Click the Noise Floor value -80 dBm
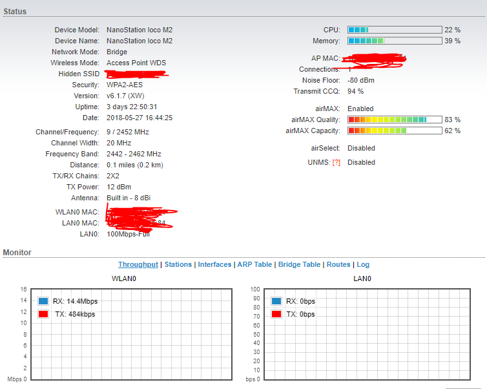This screenshot has width=487, height=389. (361, 81)
